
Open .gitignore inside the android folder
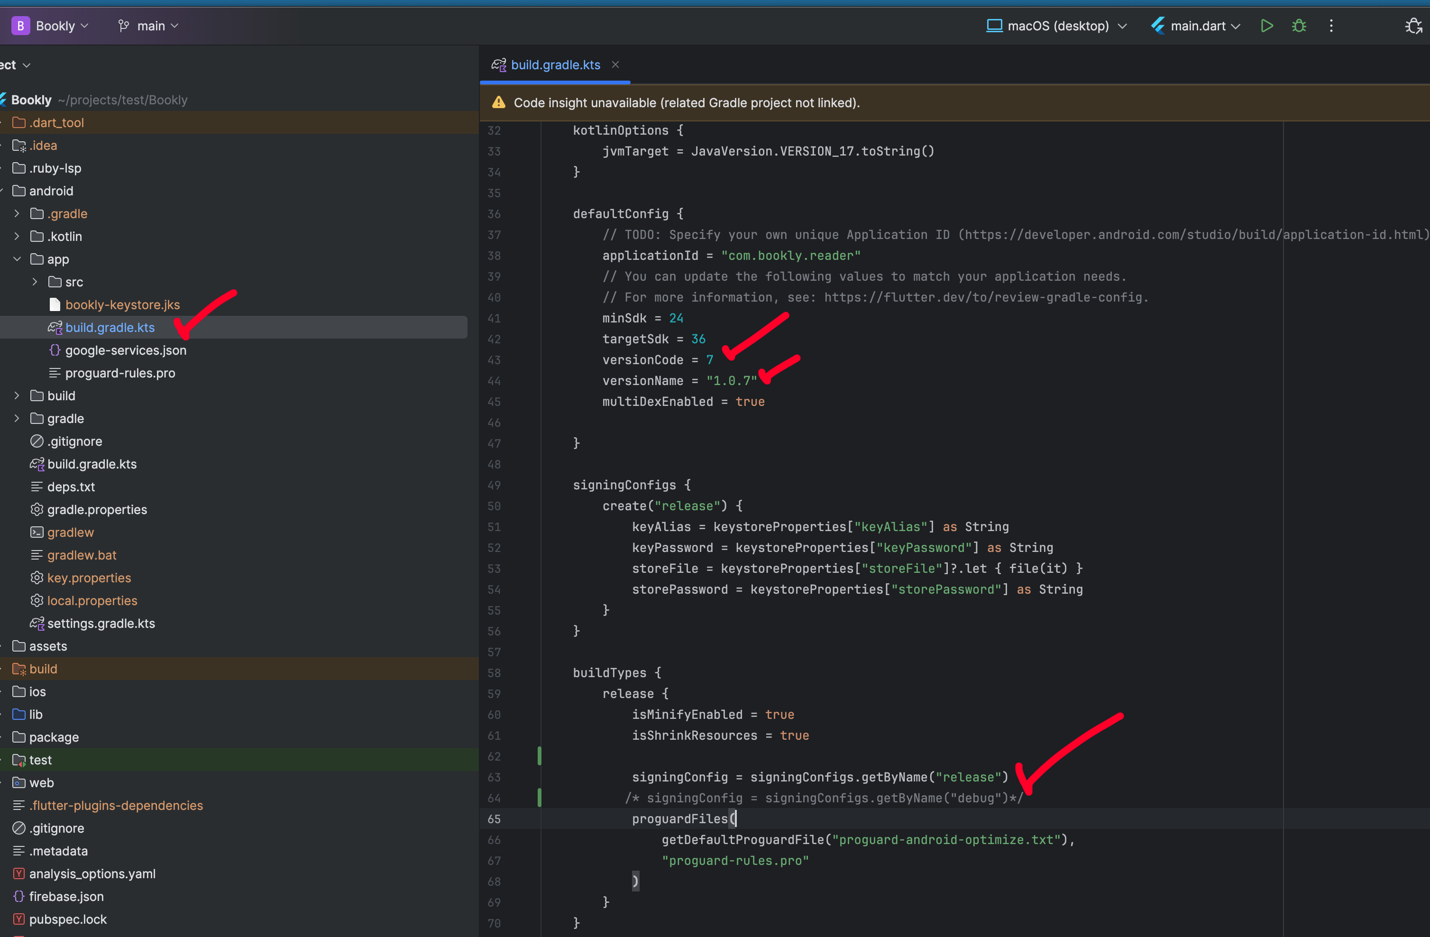click(x=74, y=441)
